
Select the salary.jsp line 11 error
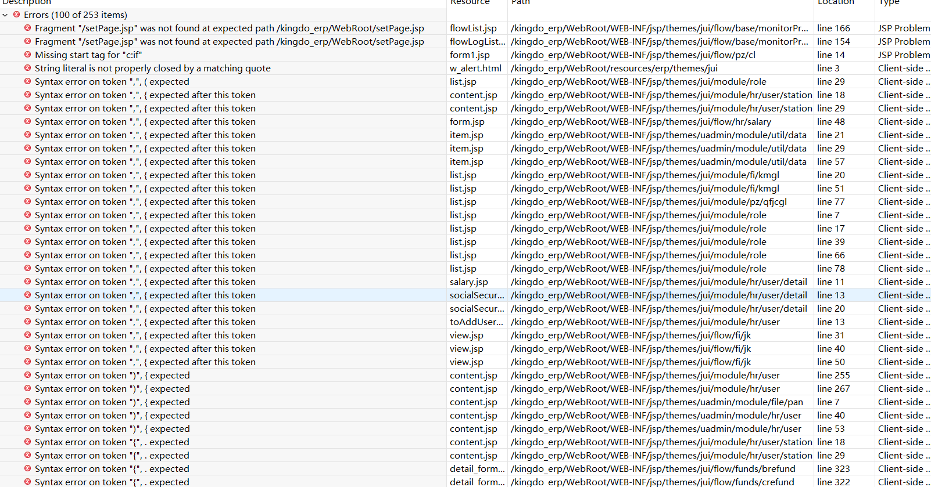pyautogui.click(x=465, y=282)
